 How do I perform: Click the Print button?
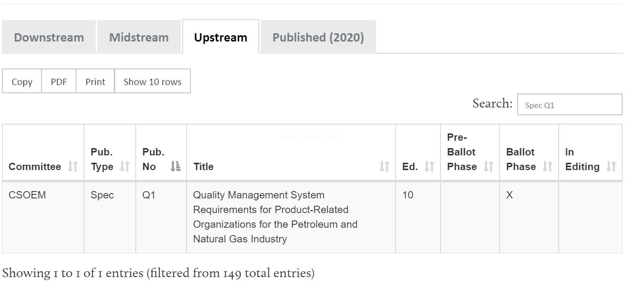pos(95,81)
